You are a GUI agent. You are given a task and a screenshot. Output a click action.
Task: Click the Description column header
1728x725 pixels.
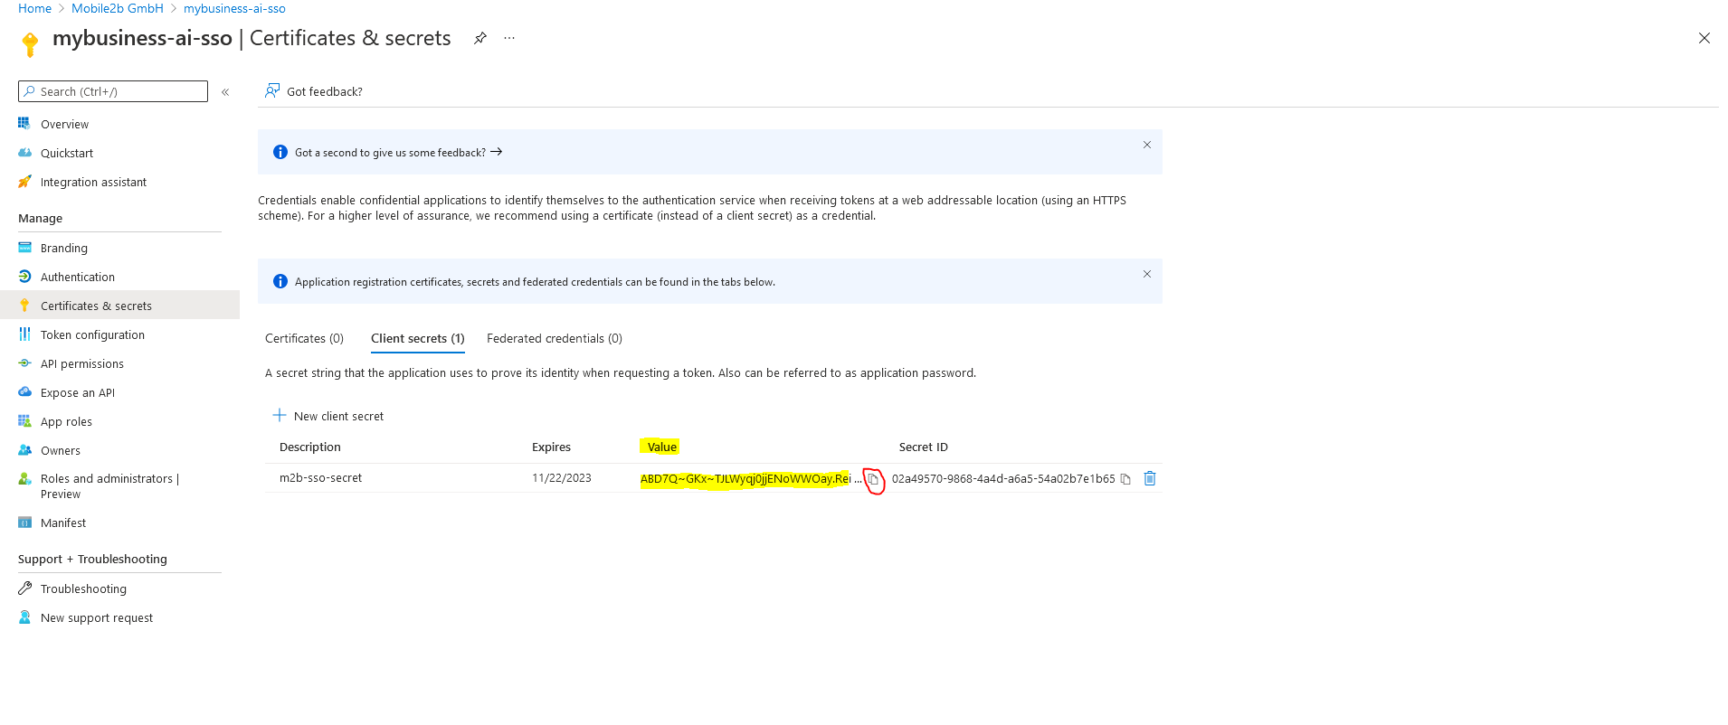point(310,447)
